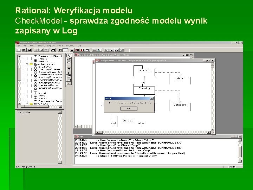Click the Copy toolbar icon

tap(41, 50)
